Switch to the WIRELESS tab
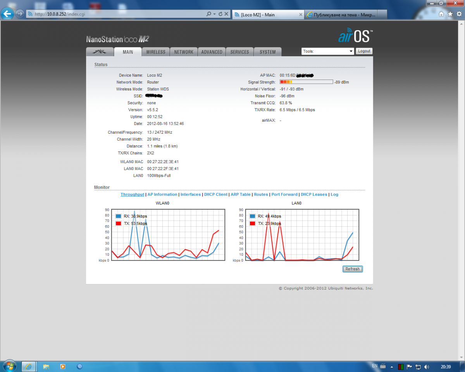 click(156, 52)
